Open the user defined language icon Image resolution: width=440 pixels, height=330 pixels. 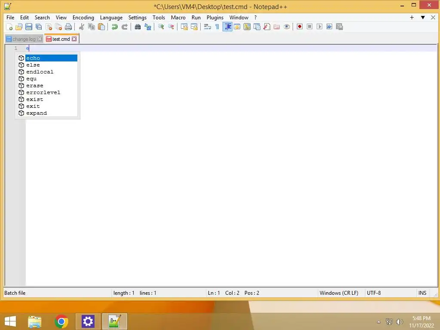237,27
